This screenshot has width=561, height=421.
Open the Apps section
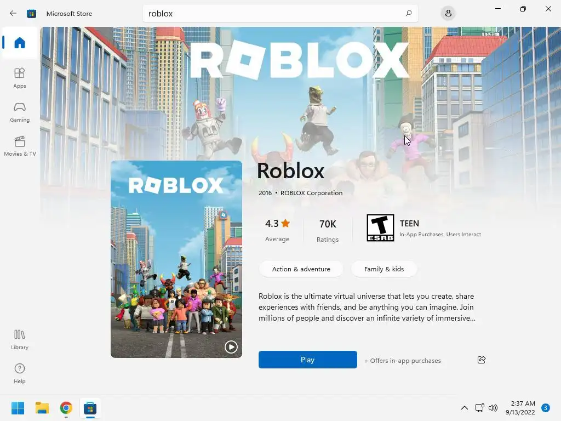coord(20,78)
